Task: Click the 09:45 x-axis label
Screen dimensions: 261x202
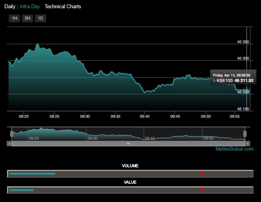Action: (175, 116)
